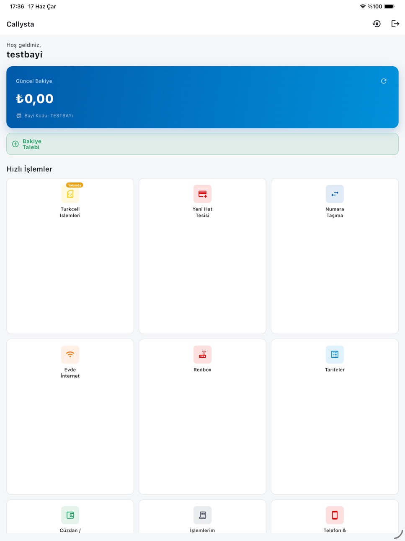The width and height of the screenshot is (405, 541).
Task: Open Tarifeler list icon
Action: 335,354
